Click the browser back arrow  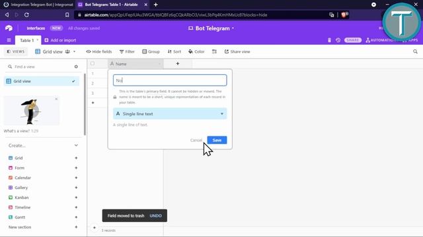click(x=7, y=14)
